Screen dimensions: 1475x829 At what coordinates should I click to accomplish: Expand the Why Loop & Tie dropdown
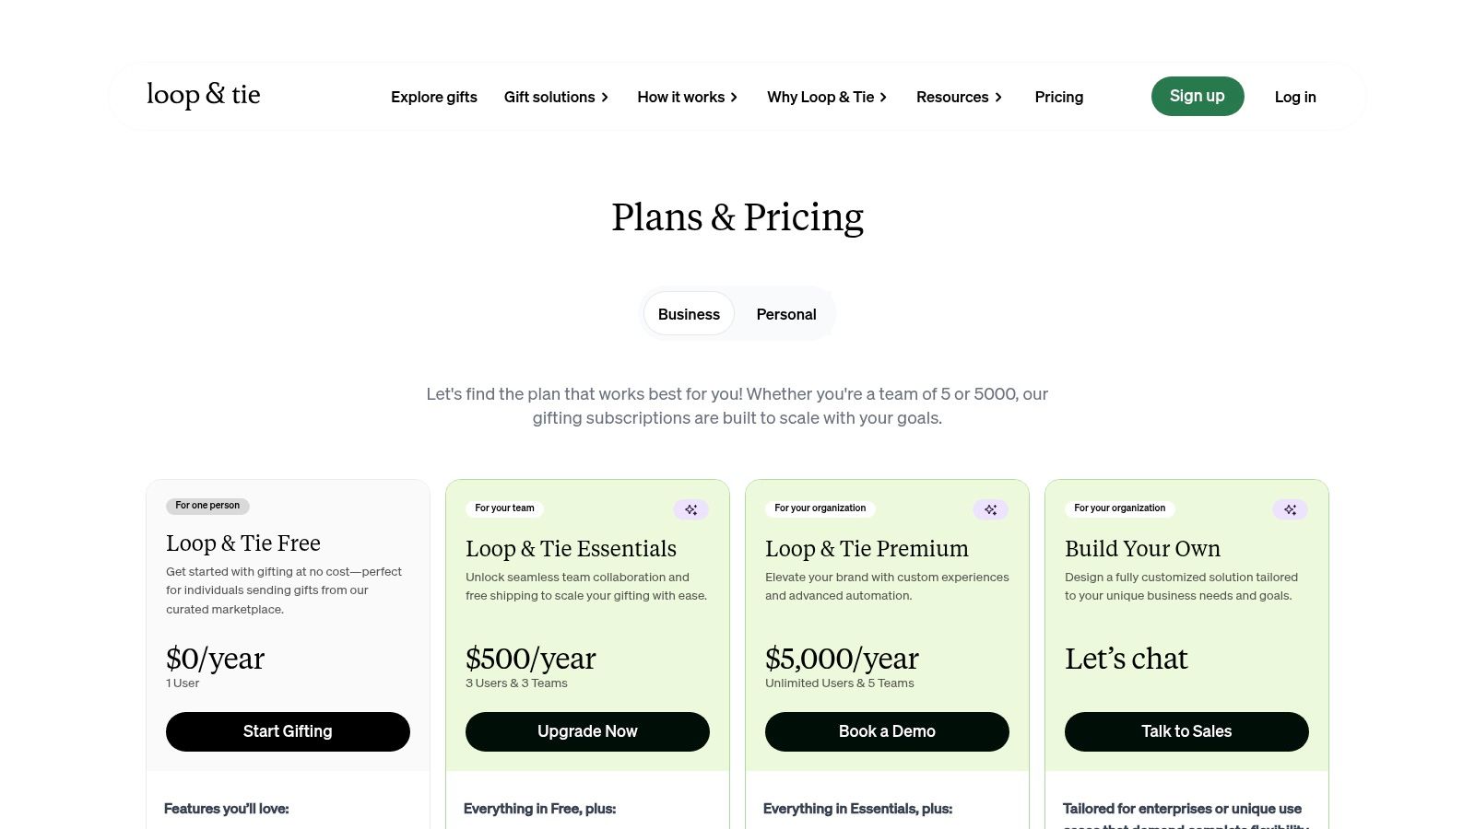(x=820, y=97)
